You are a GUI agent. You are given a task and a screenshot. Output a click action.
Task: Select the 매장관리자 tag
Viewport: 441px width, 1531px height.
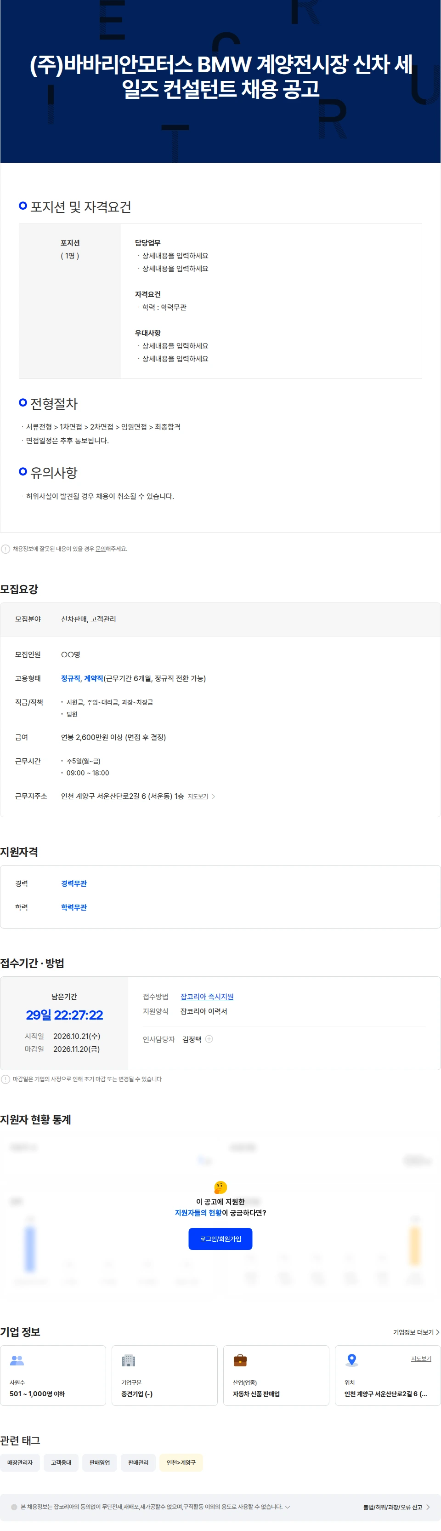point(20,1462)
